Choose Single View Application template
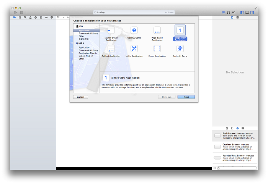Screen dimensions: 268x184 pos(180,33)
